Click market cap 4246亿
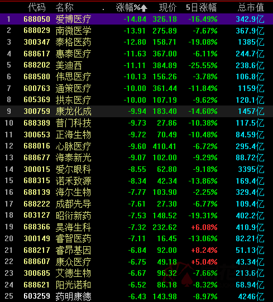The image size is (273, 302). tap(251, 296)
